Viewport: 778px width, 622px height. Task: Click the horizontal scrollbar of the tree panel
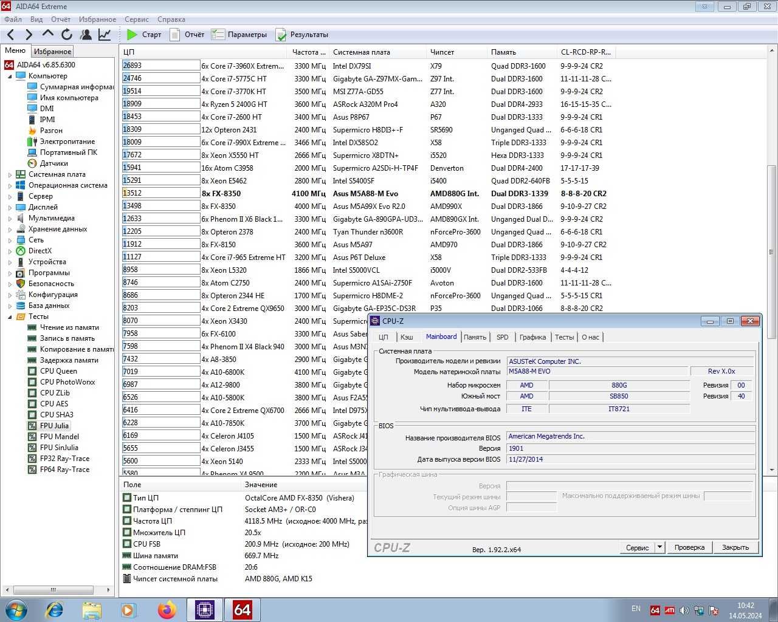tap(58, 590)
